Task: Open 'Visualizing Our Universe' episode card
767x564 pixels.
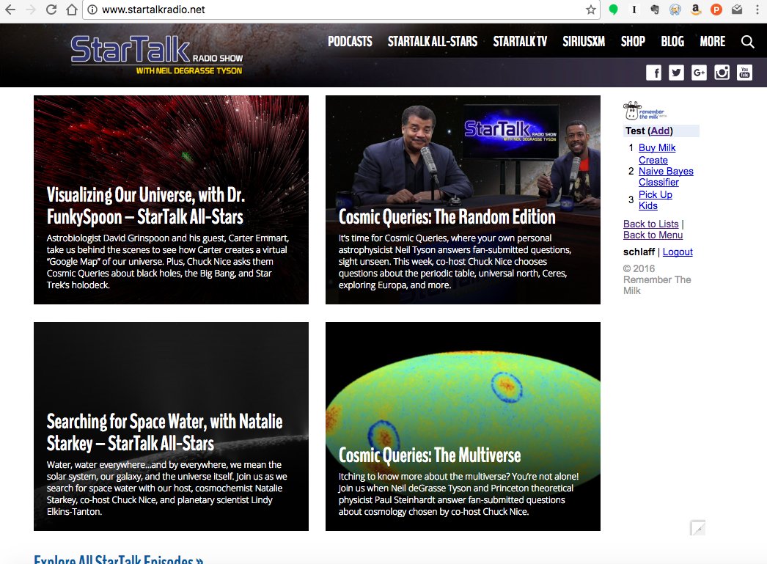Action: pyautogui.click(x=171, y=199)
